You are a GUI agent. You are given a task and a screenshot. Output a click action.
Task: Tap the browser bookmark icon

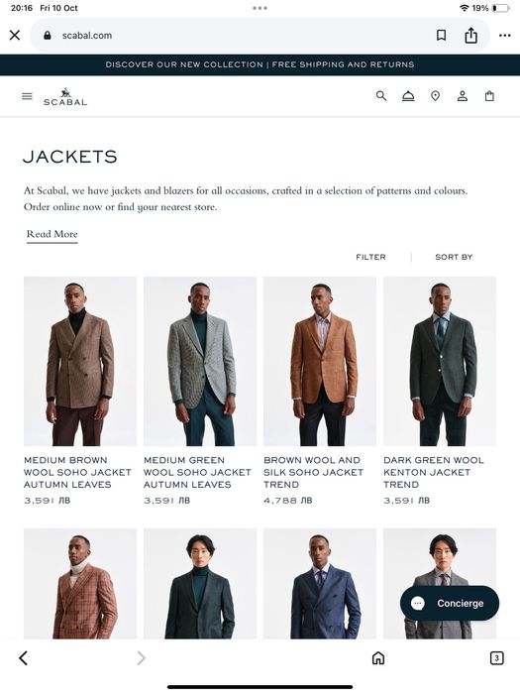click(441, 36)
